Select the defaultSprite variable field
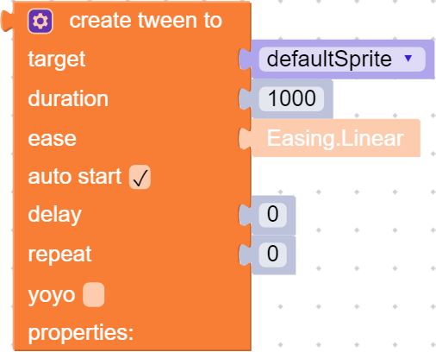436x352 pixels. click(x=342, y=60)
